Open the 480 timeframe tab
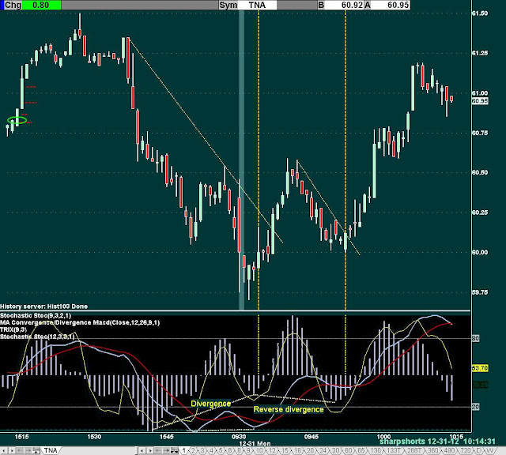Screen dimensions: 506x455 [x=449, y=450]
